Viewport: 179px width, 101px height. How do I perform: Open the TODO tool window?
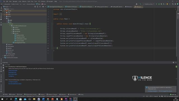[5, 95]
